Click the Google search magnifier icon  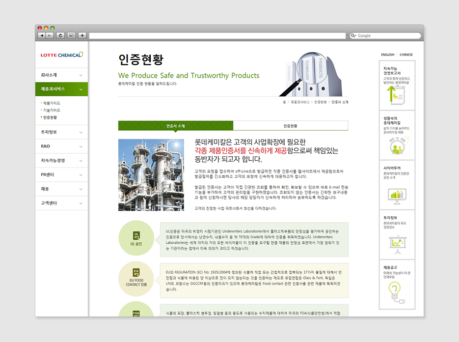(x=353, y=35)
